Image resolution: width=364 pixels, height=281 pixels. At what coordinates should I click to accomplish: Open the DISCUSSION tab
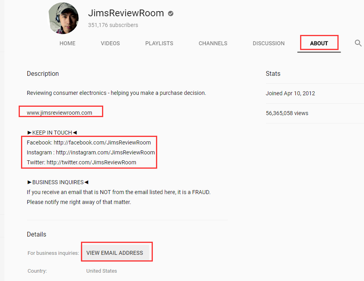tap(268, 43)
